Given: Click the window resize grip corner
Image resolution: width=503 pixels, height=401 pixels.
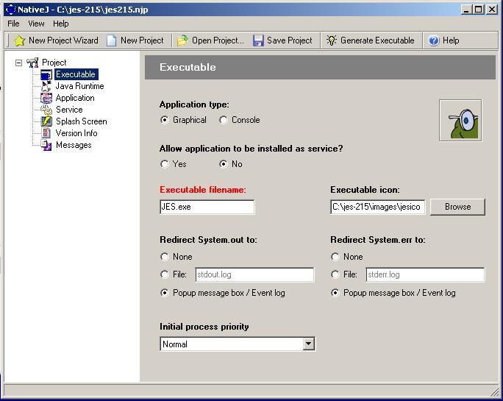Looking at the screenshot, I should (x=494, y=391).
